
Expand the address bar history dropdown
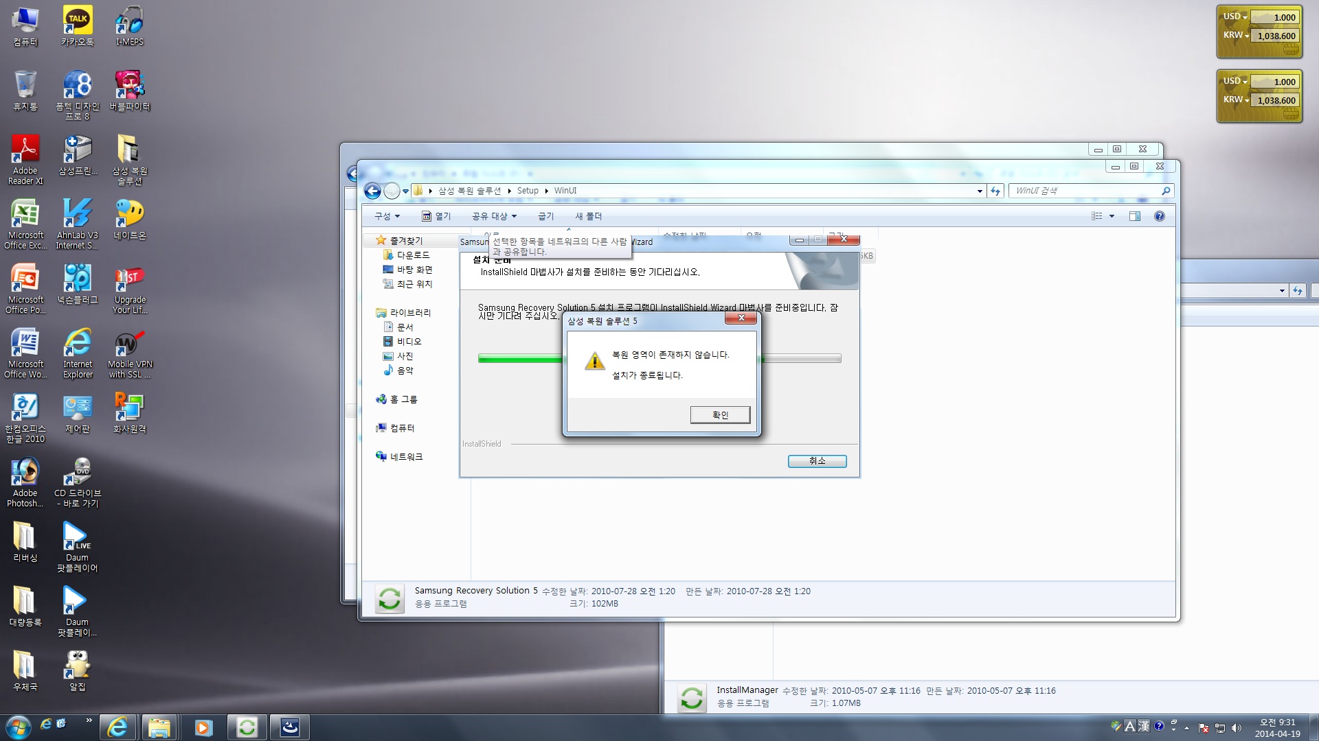[x=980, y=191]
